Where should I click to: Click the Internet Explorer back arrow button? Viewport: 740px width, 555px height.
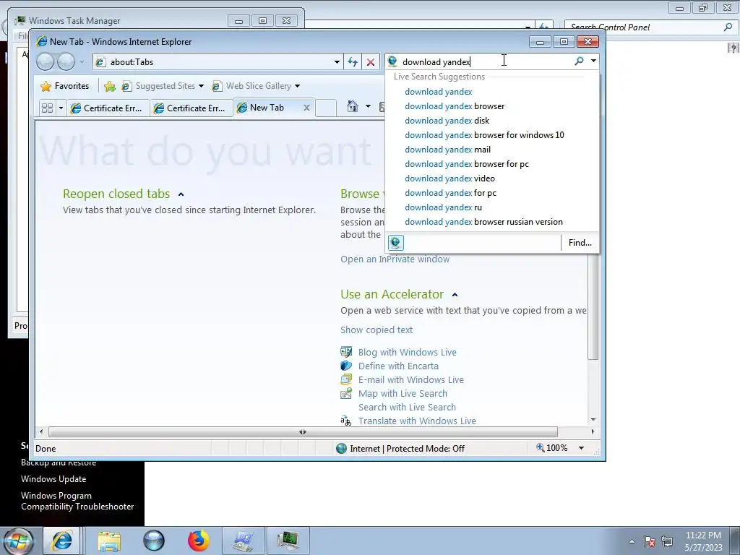tap(46, 62)
